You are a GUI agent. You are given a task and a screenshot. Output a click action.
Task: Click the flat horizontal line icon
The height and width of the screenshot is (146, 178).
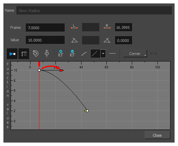112,53
